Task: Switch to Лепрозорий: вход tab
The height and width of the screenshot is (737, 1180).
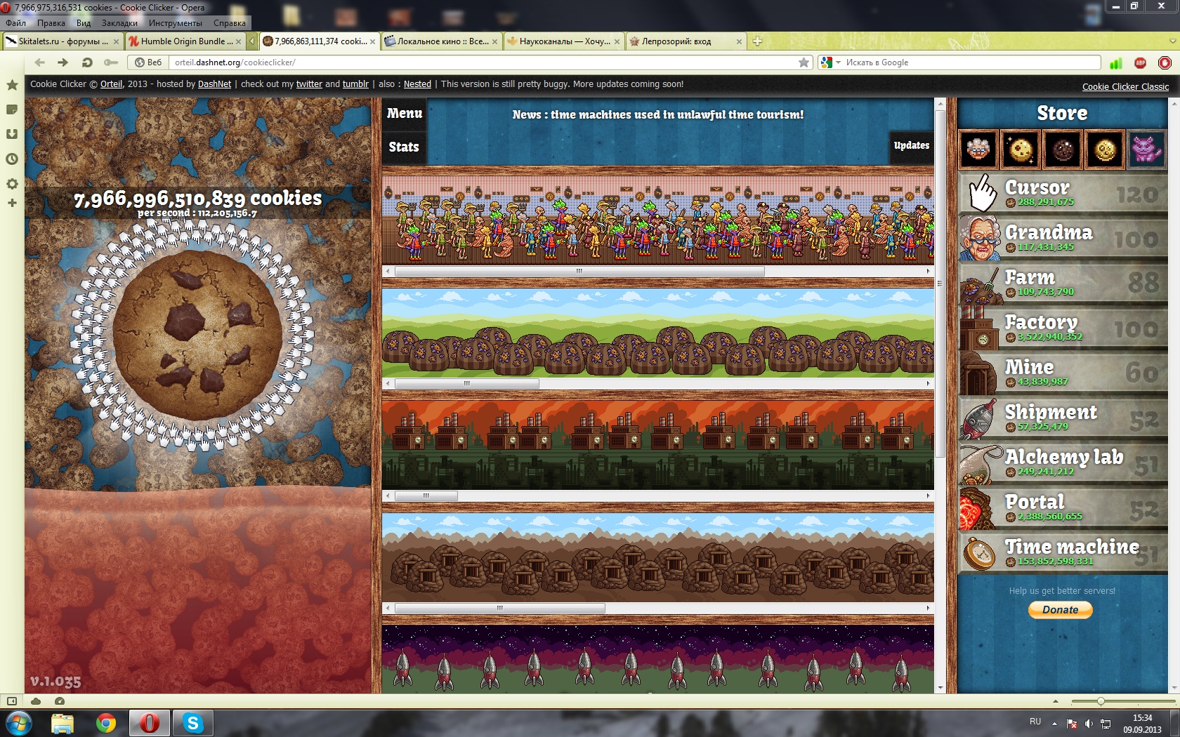Action: point(686,41)
